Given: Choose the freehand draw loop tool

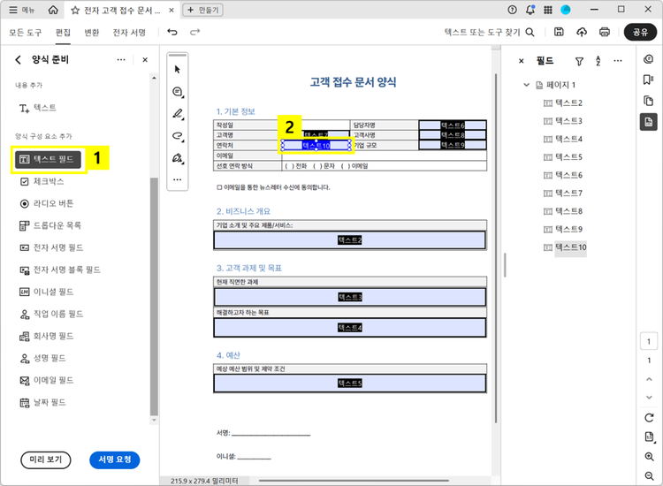Looking at the screenshot, I should pos(178,136).
